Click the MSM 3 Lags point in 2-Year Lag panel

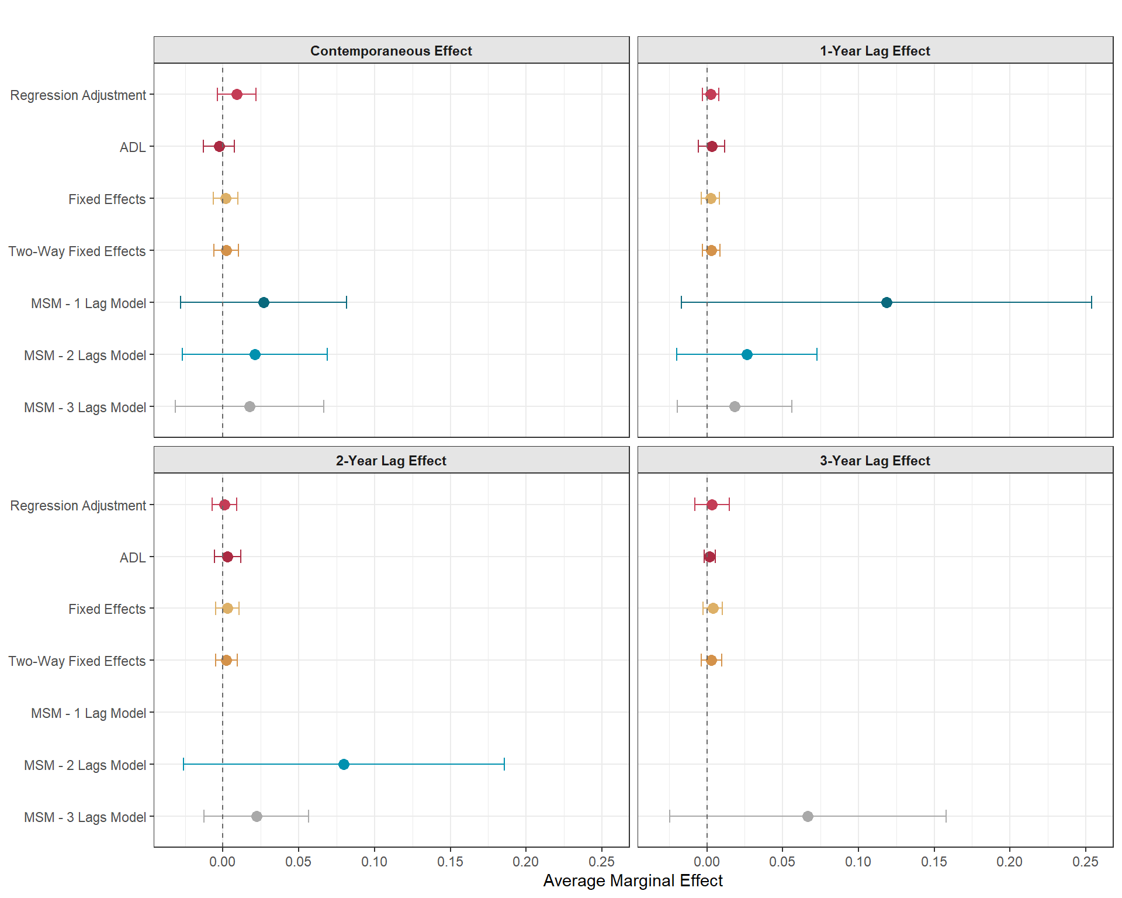[257, 816]
